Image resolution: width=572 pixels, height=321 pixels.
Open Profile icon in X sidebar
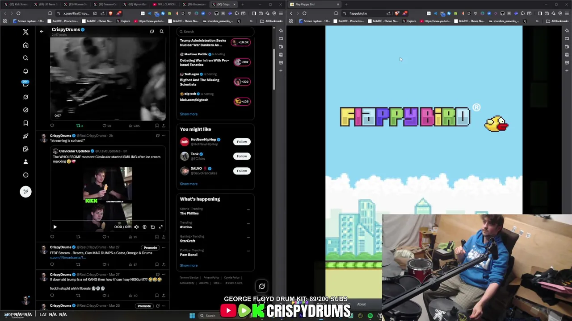(25, 162)
